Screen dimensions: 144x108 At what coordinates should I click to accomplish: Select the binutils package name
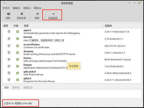[28, 37]
